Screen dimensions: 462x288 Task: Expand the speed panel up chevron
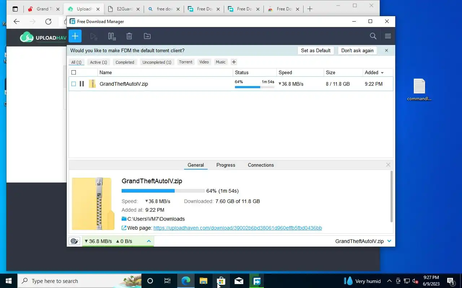(x=149, y=241)
